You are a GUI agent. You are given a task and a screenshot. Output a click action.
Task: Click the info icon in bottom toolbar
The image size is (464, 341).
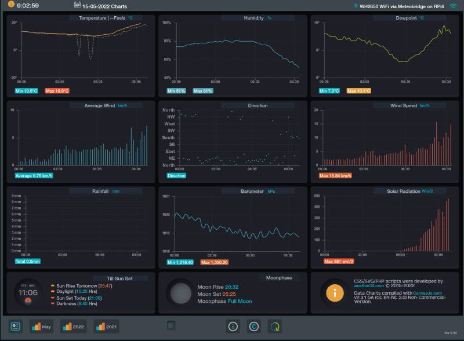pyautogui.click(x=233, y=327)
